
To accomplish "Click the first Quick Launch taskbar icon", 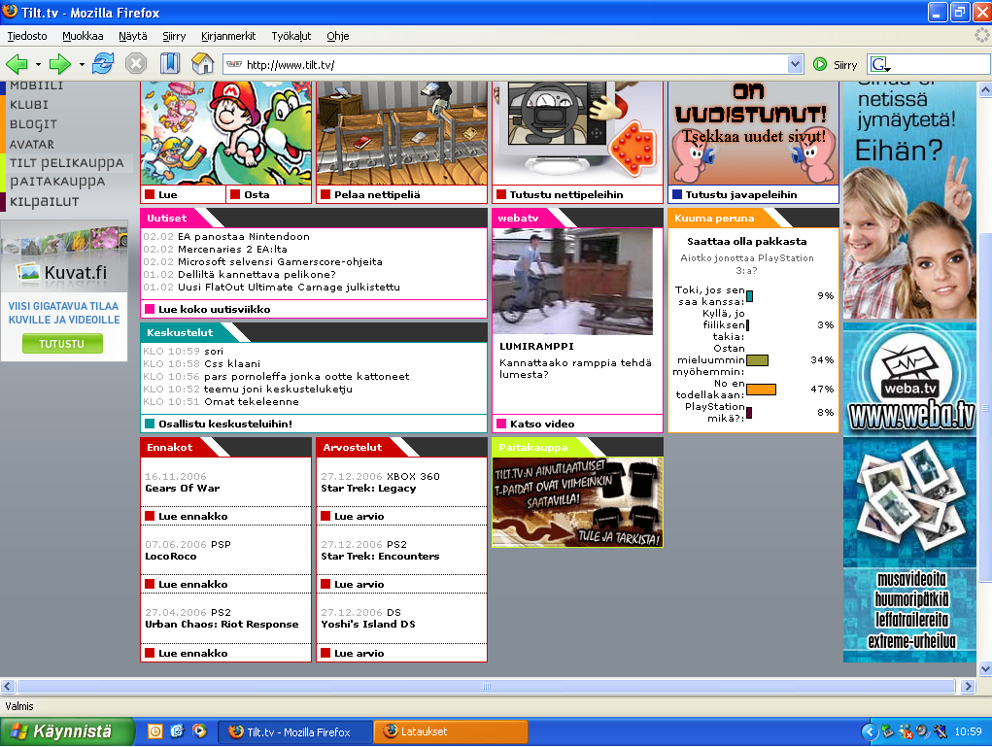I will (155, 731).
